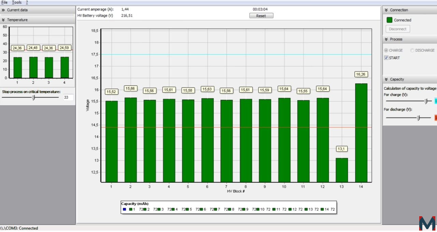Click the legend swatch for block 12

(x=290, y=209)
